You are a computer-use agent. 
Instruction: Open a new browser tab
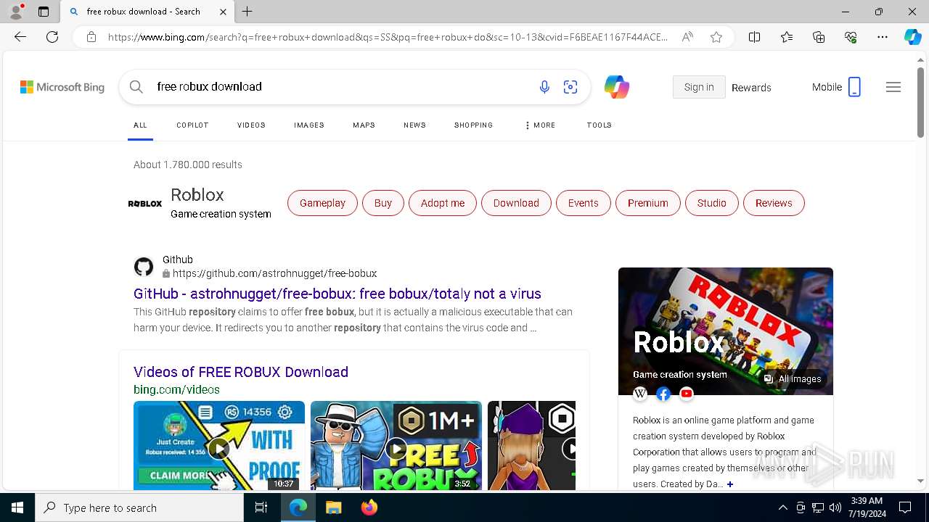click(247, 12)
